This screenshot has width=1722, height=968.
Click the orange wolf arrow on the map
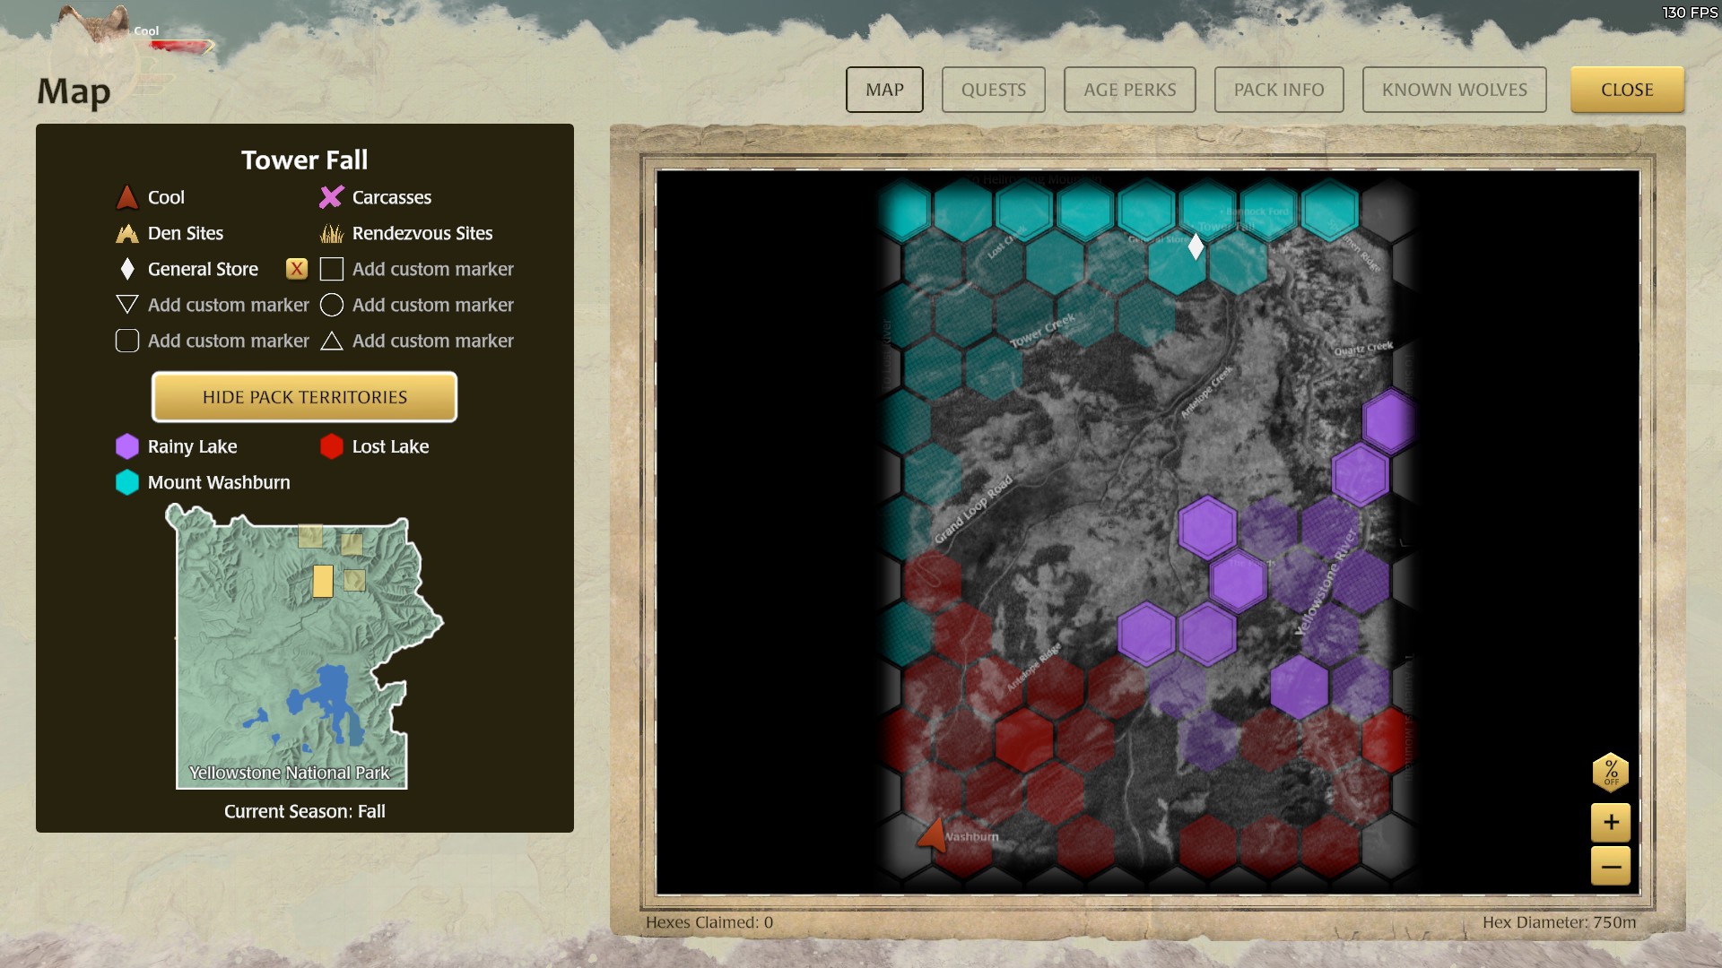pos(933,834)
